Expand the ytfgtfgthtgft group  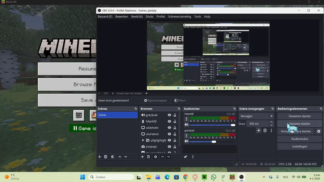143,140
